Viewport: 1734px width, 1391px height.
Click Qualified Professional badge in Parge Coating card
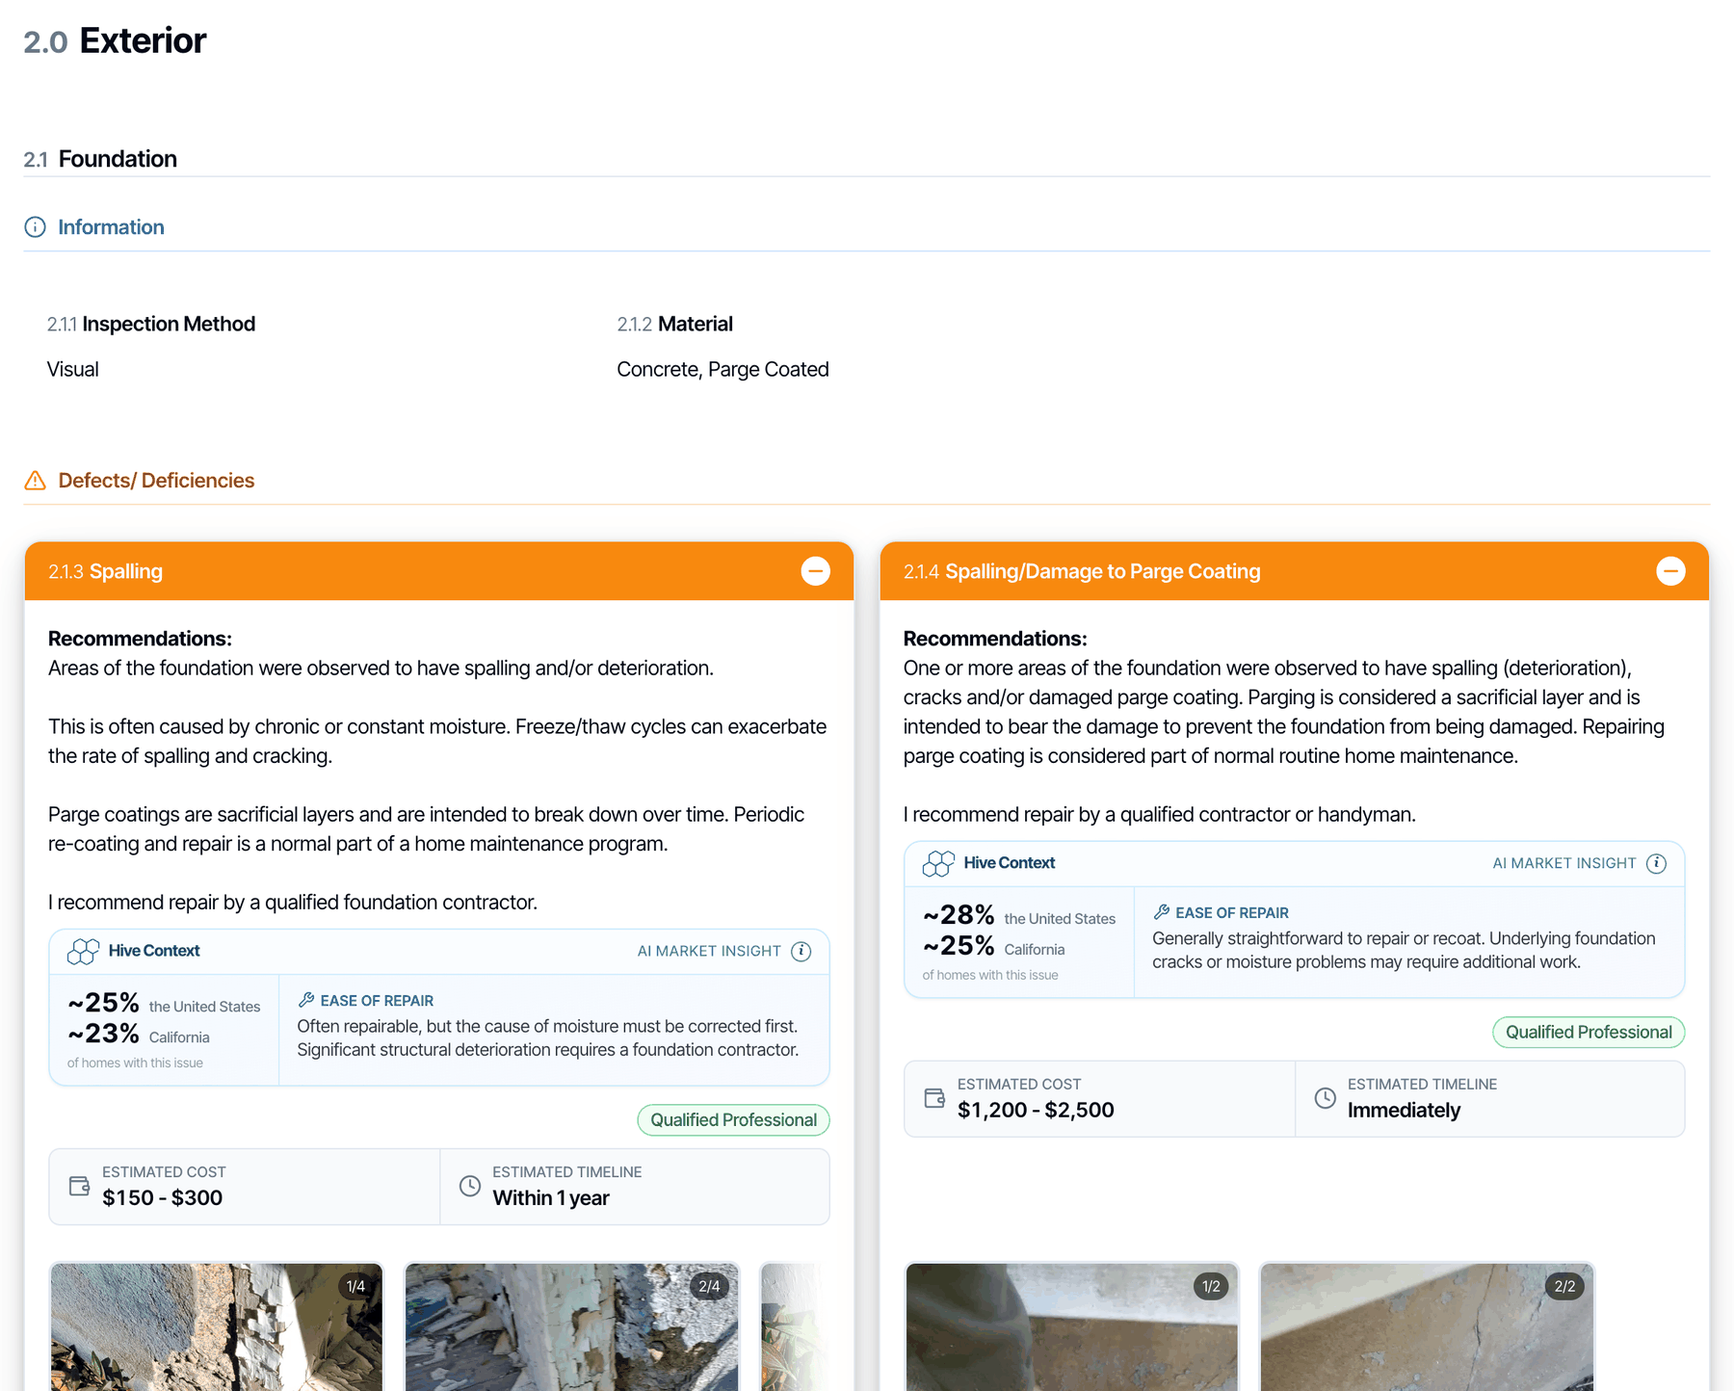tap(1589, 1033)
